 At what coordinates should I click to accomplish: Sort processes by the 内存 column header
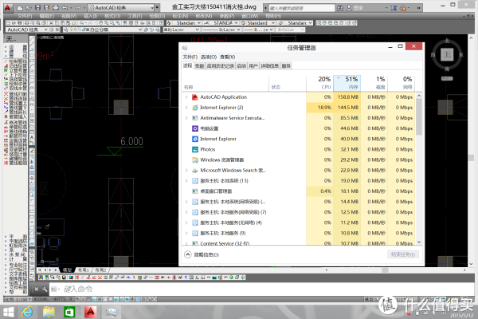coord(347,83)
